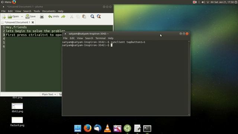Close the terminal window
This screenshot has height=134, width=238.
(x=187, y=34)
